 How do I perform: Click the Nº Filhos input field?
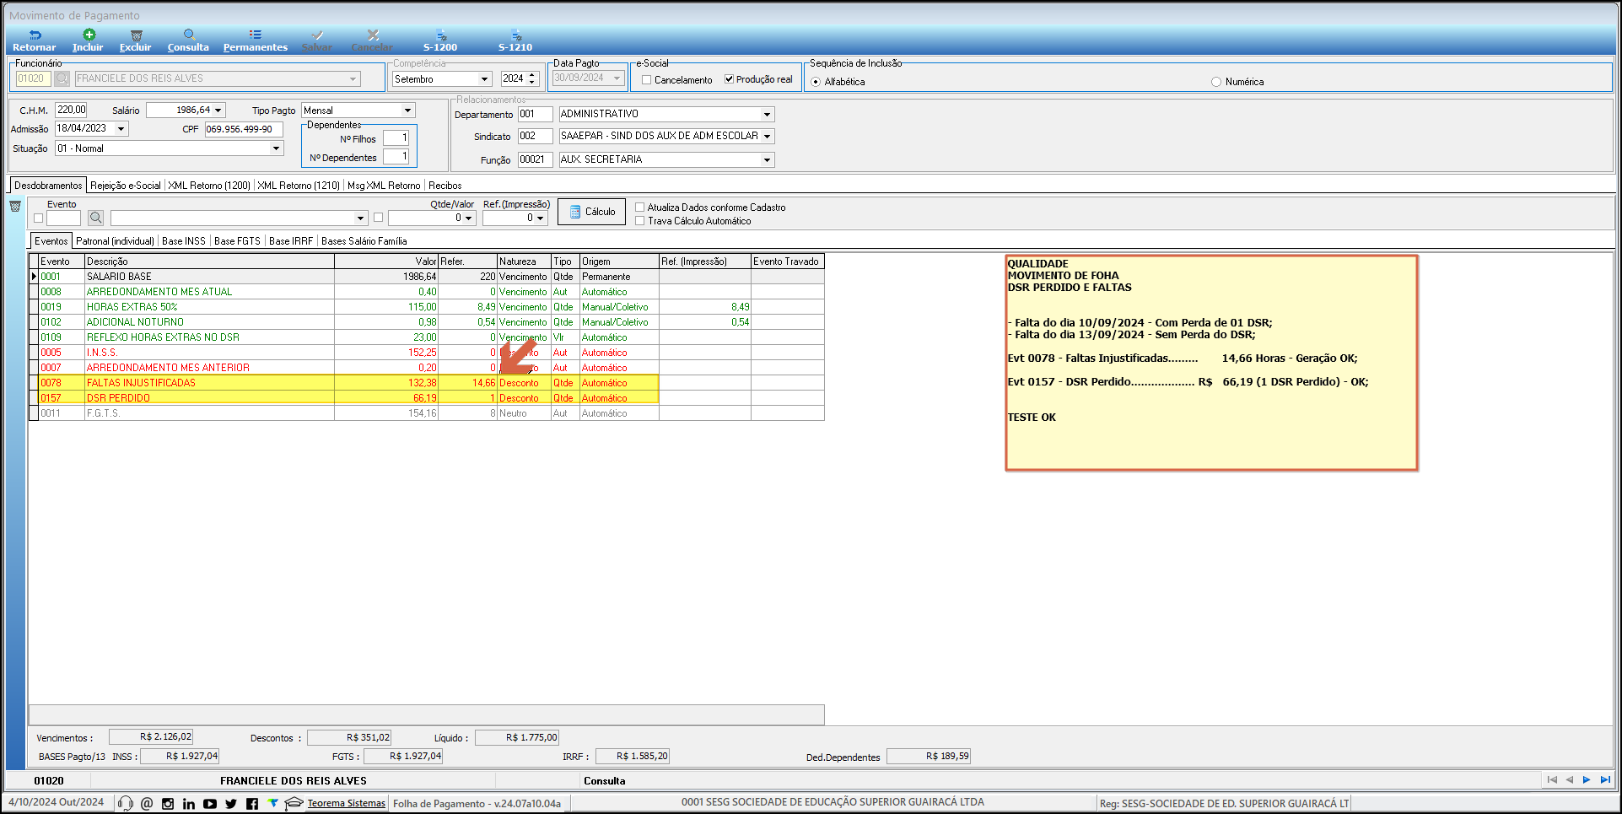(x=396, y=137)
